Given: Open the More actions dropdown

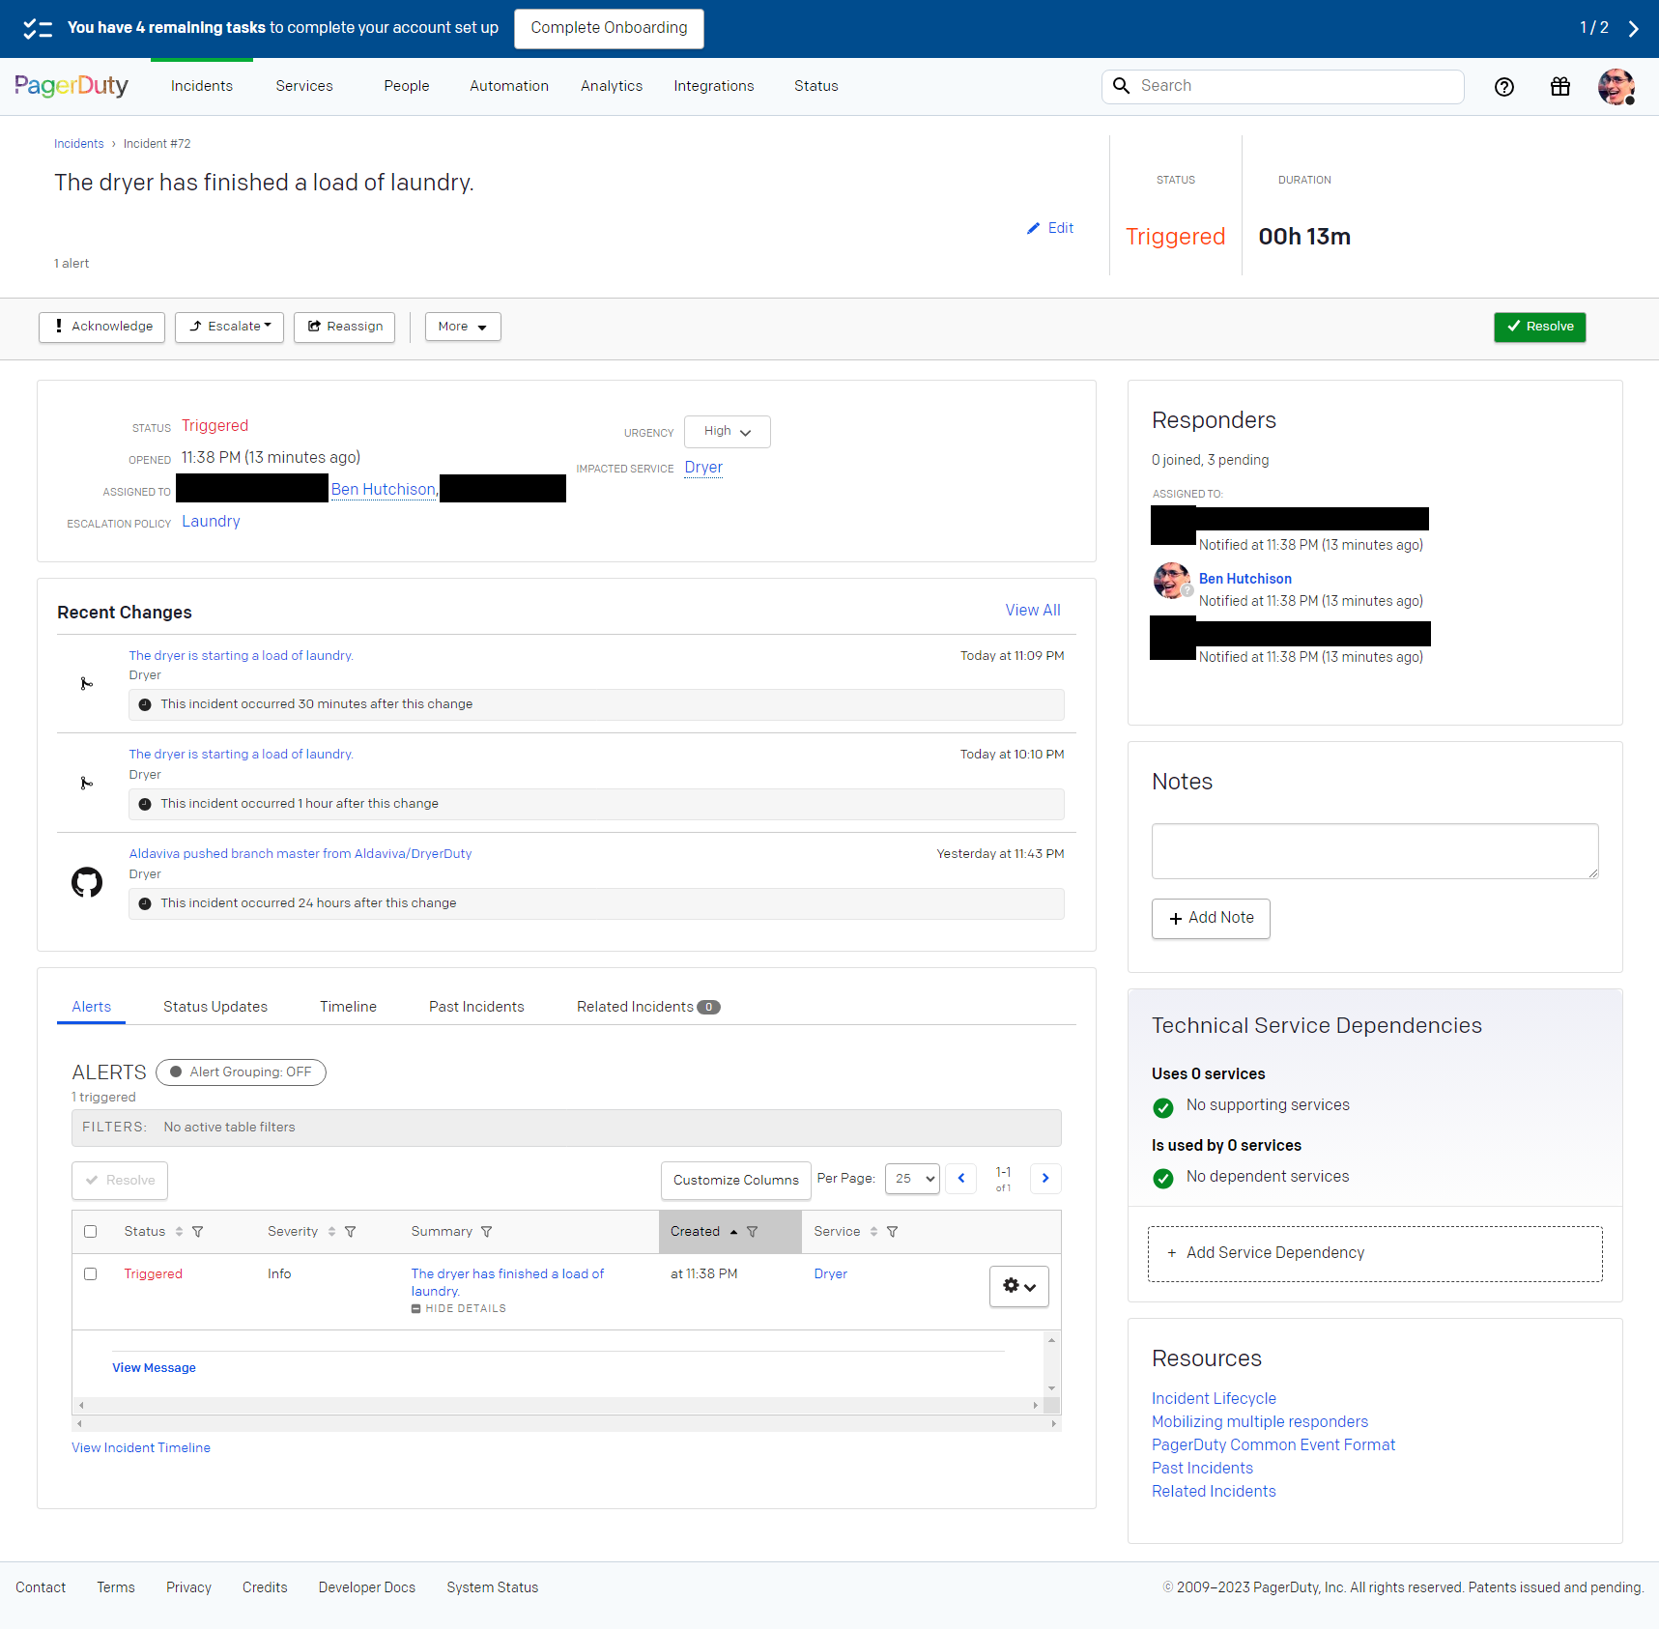Looking at the screenshot, I should [463, 327].
